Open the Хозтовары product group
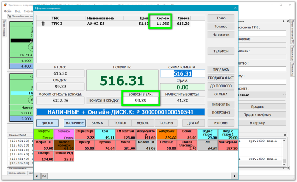 click(64, 134)
